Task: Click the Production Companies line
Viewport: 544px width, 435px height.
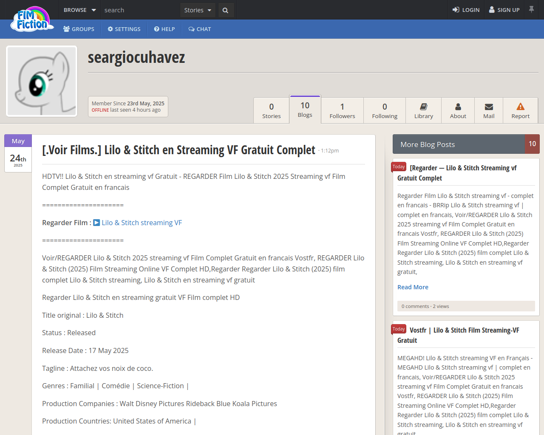Action: click(x=159, y=404)
